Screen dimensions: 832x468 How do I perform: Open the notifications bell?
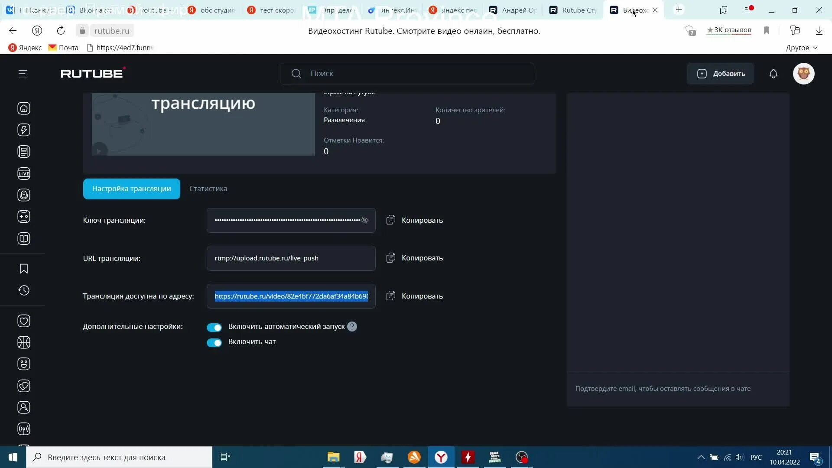(x=773, y=74)
